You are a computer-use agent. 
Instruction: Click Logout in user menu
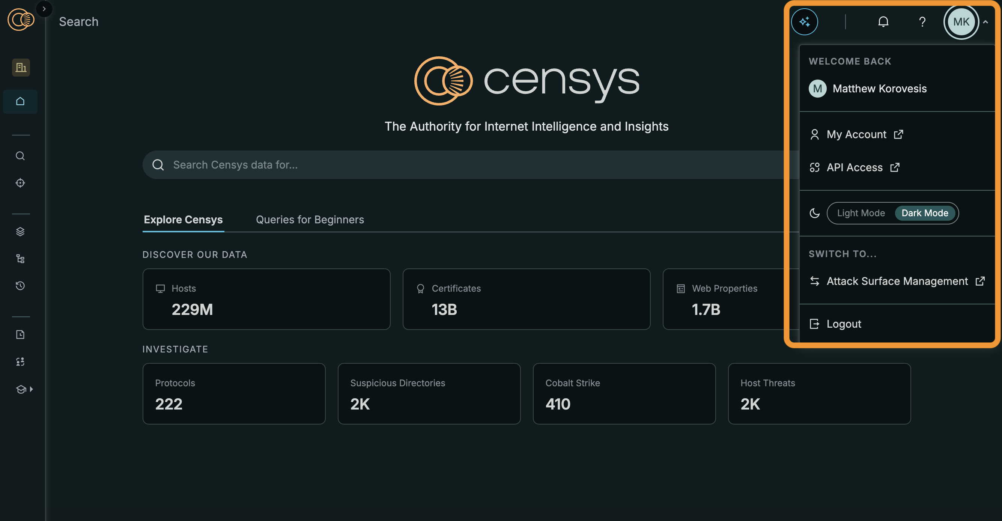(843, 324)
